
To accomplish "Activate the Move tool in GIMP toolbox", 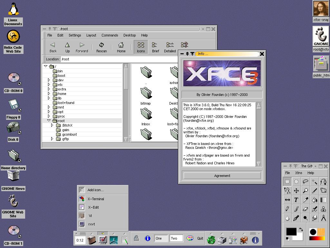I will 296,191.
